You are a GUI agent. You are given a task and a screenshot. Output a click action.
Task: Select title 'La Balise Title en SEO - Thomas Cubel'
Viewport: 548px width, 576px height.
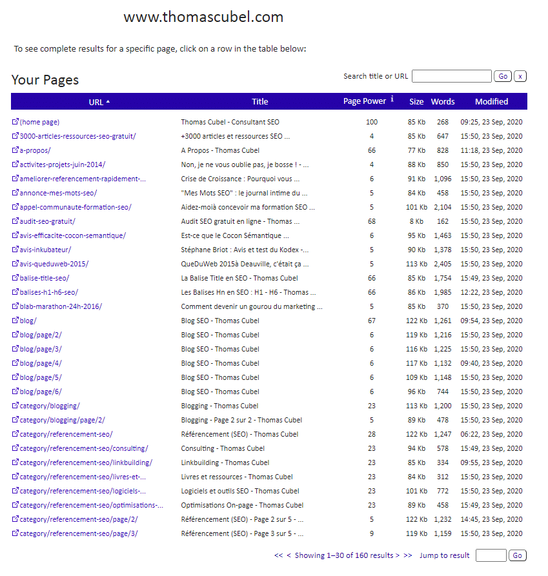point(239,278)
